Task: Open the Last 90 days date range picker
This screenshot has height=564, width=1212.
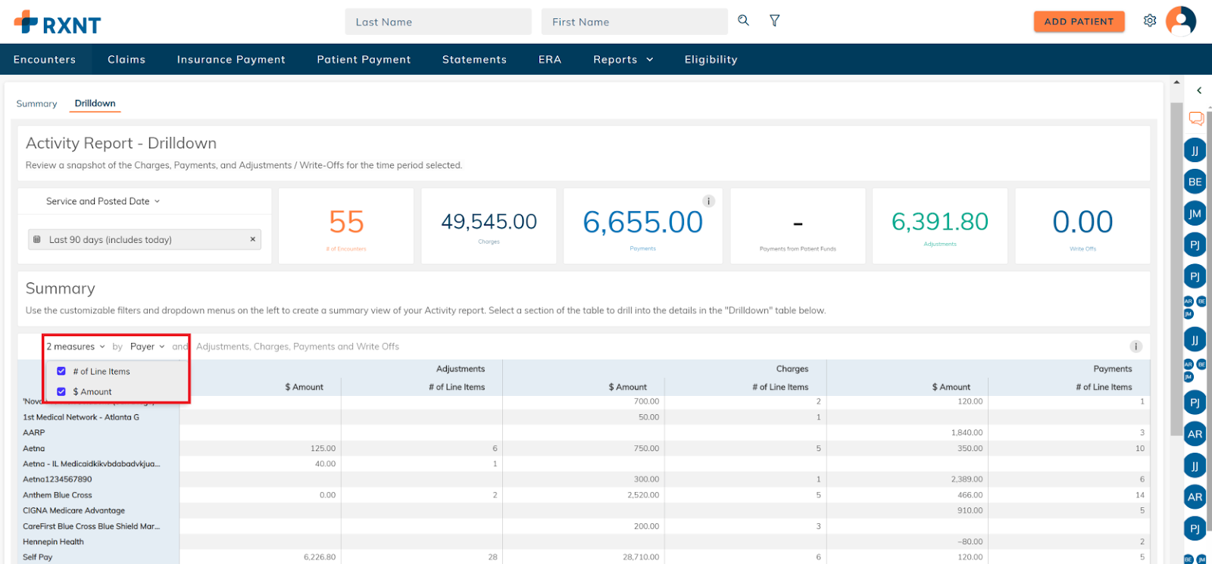Action: pyautogui.click(x=145, y=239)
